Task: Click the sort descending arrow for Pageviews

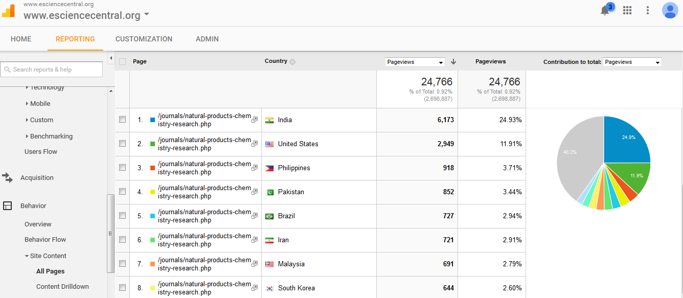Action: pos(453,62)
